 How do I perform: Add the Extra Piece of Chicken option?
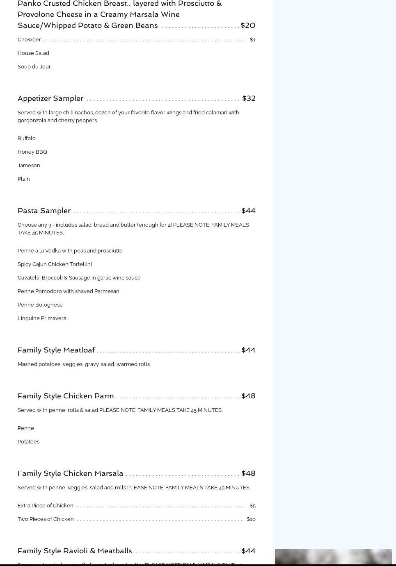click(46, 506)
